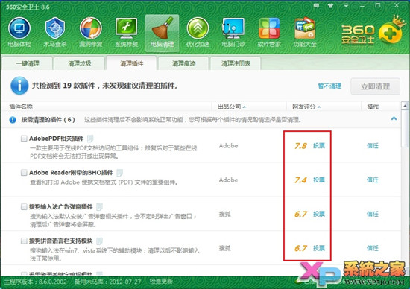410x289 pixels.
Task: Open the 漏洞修复 vulnerability repair icon
Action: [90, 28]
